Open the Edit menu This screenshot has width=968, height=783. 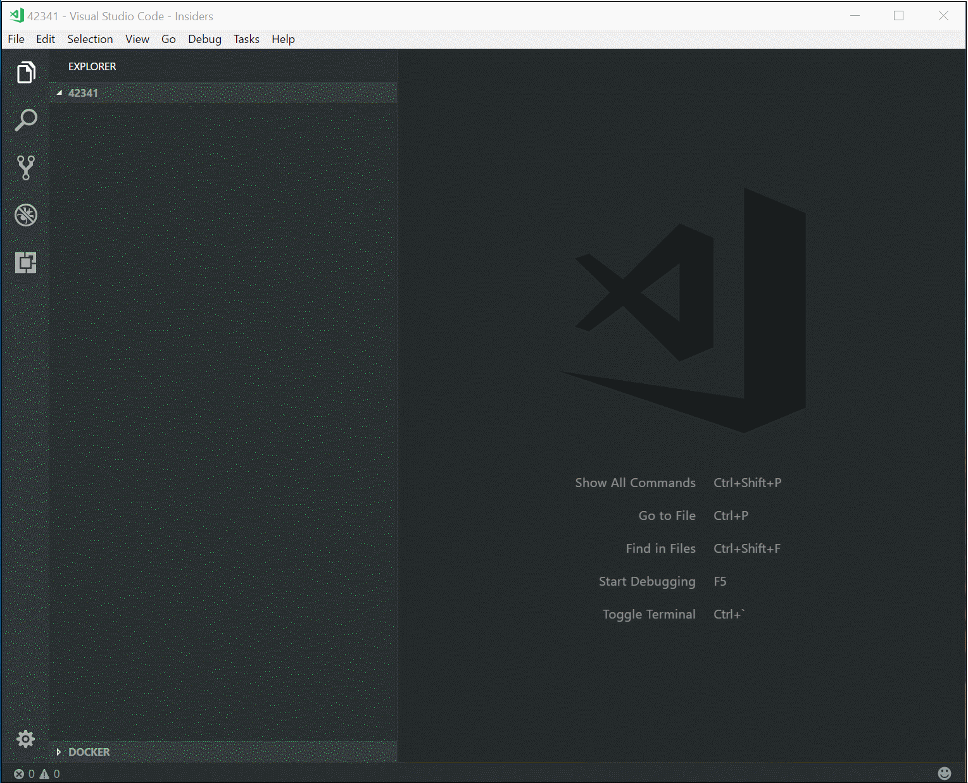coord(46,39)
